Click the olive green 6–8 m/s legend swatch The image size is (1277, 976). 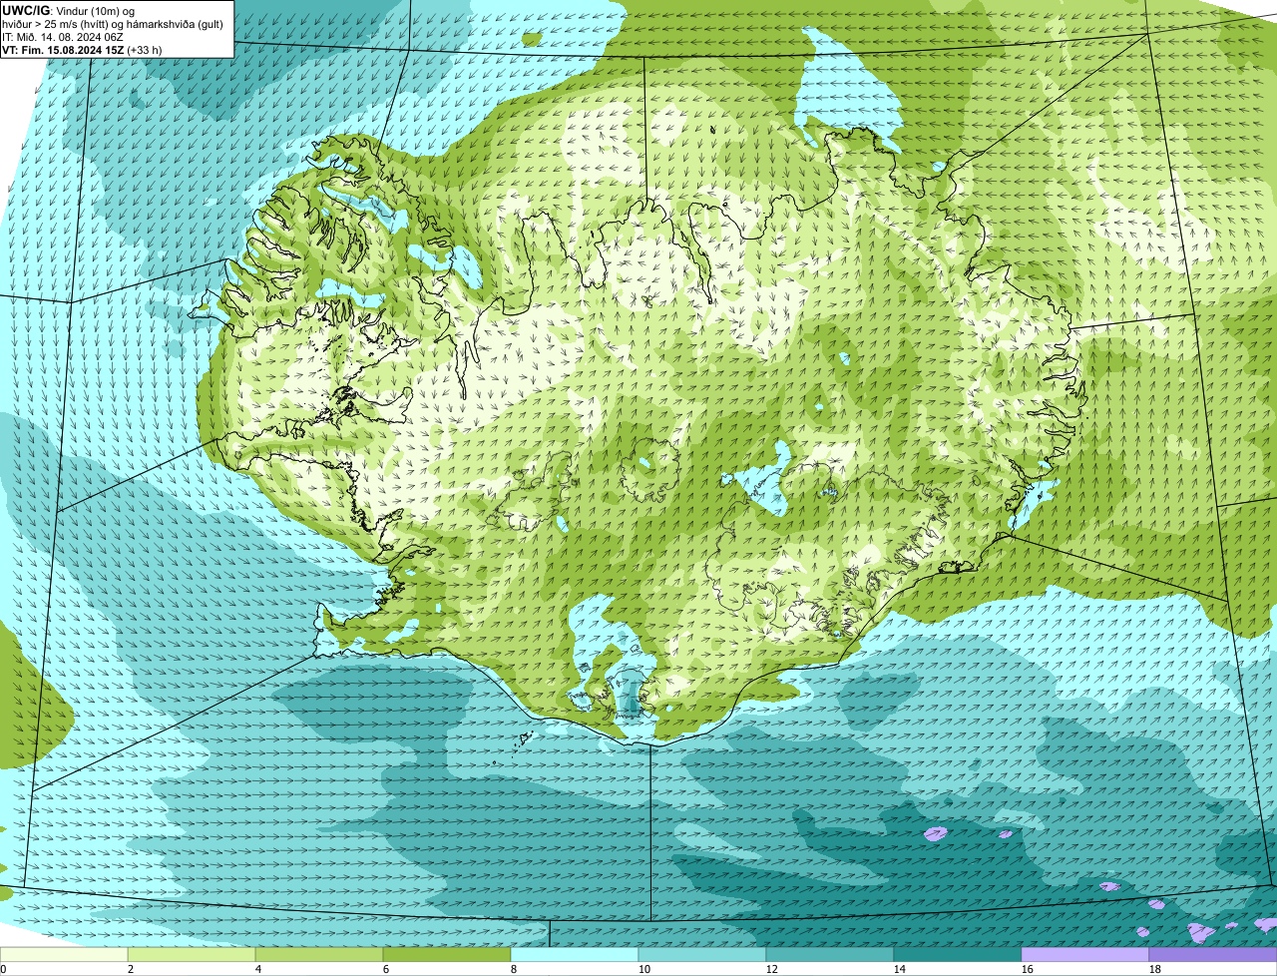[x=447, y=955]
